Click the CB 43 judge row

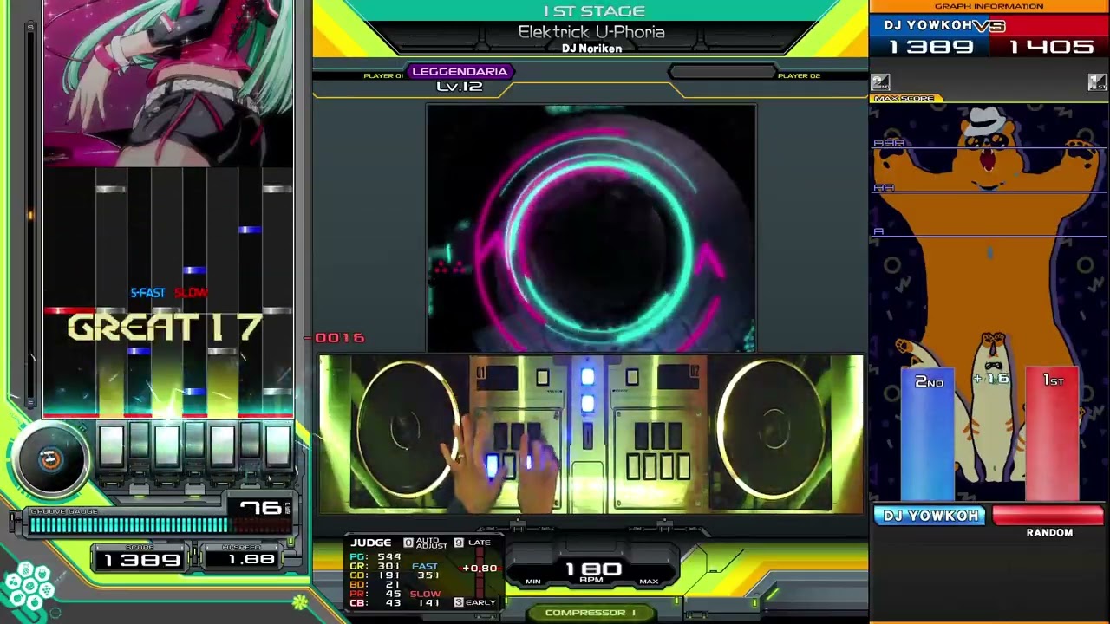[x=375, y=603]
